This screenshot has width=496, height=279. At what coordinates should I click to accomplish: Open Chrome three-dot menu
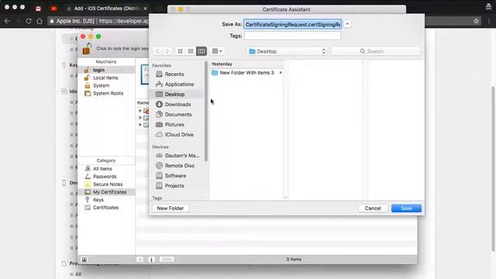tap(489, 21)
